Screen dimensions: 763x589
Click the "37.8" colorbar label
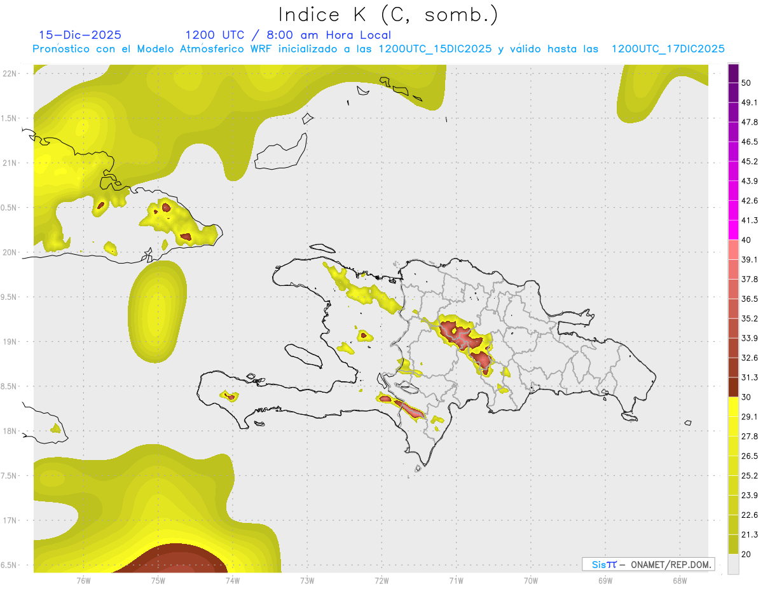point(750,279)
